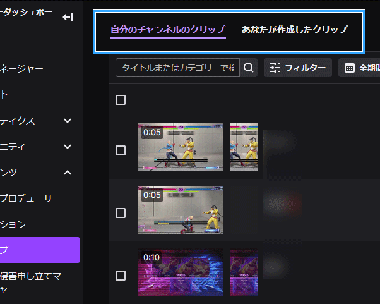Image resolution: width=380 pixels, height=304 pixels.
Task: Check the box for the second-row 0:05 clip
Action: coord(121,213)
